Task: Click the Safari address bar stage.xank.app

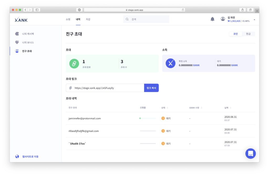Action: (x=134, y=10)
